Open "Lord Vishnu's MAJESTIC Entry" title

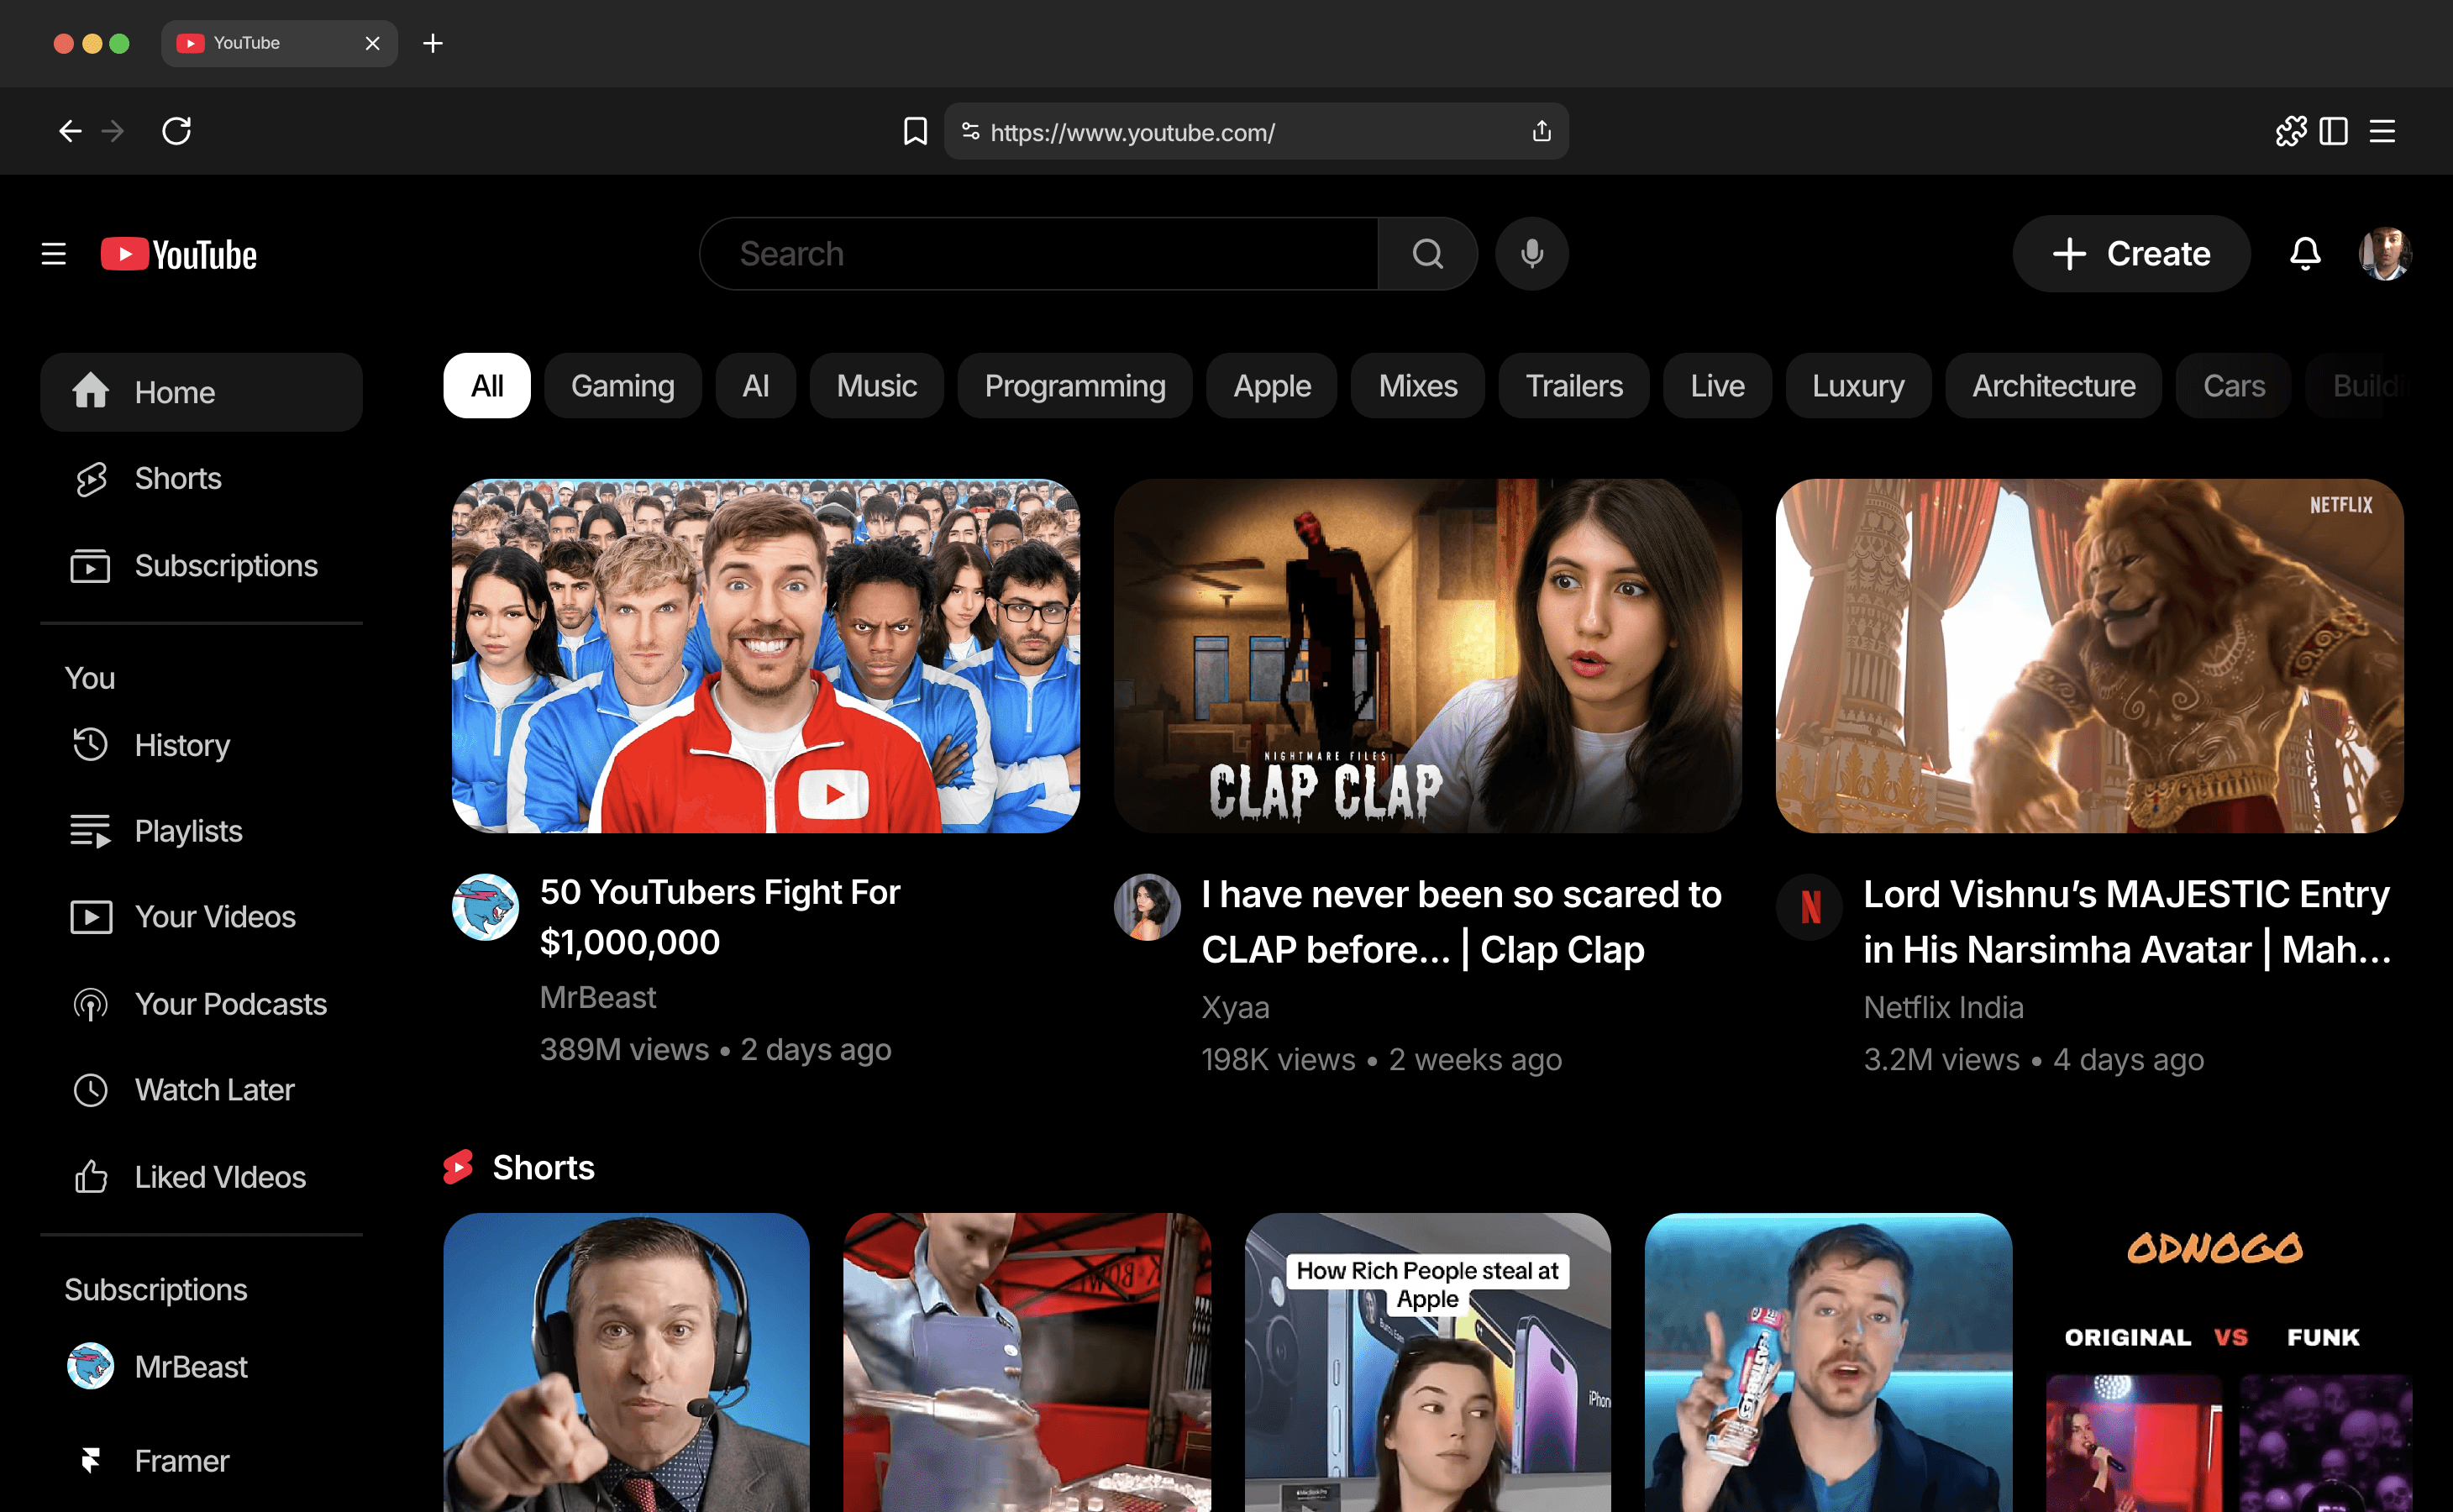(x=2127, y=922)
